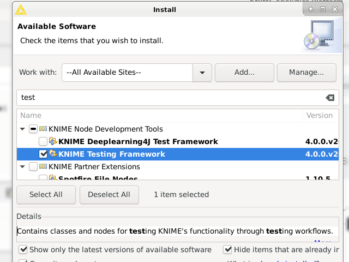Select the KNIME Testing Framework row text
This screenshot has height=262, width=349.
click(x=112, y=154)
